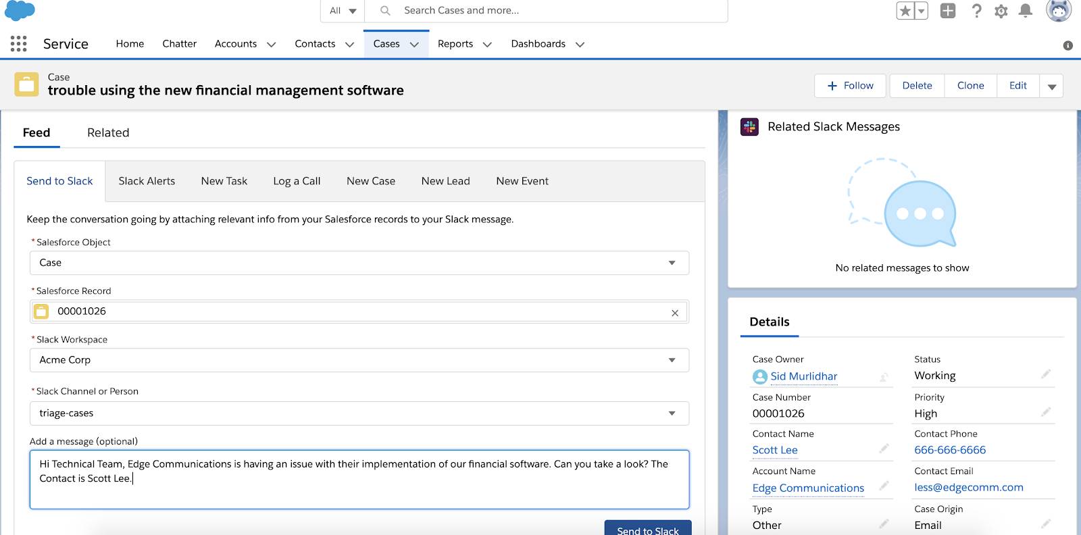
Task: Open the Dashboards nav tab
Action: click(x=538, y=44)
